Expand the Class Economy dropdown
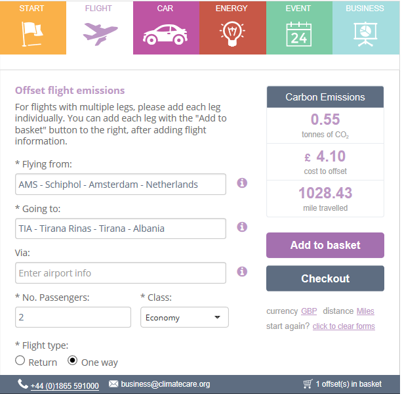This screenshot has width=402, height=394. [x=184, y=317]
